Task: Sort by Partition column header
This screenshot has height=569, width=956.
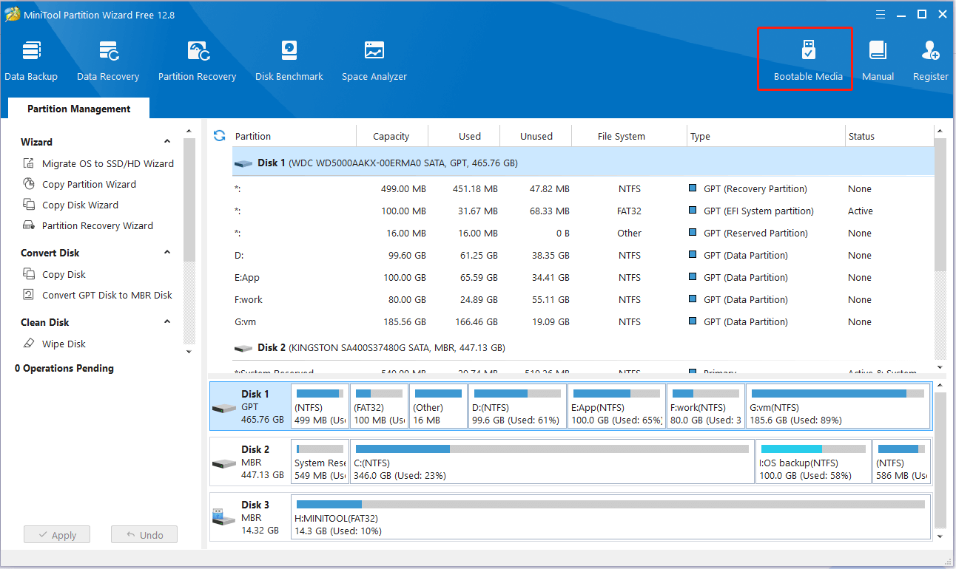Action: (x=294, y=136)
